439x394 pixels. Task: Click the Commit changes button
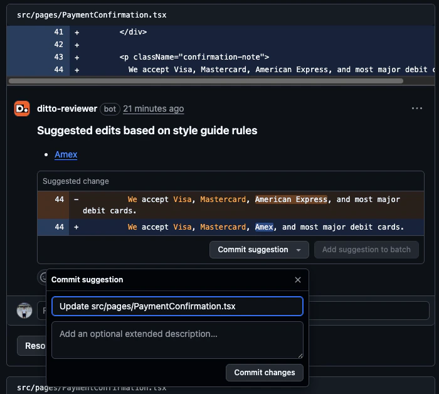[265, 373]
